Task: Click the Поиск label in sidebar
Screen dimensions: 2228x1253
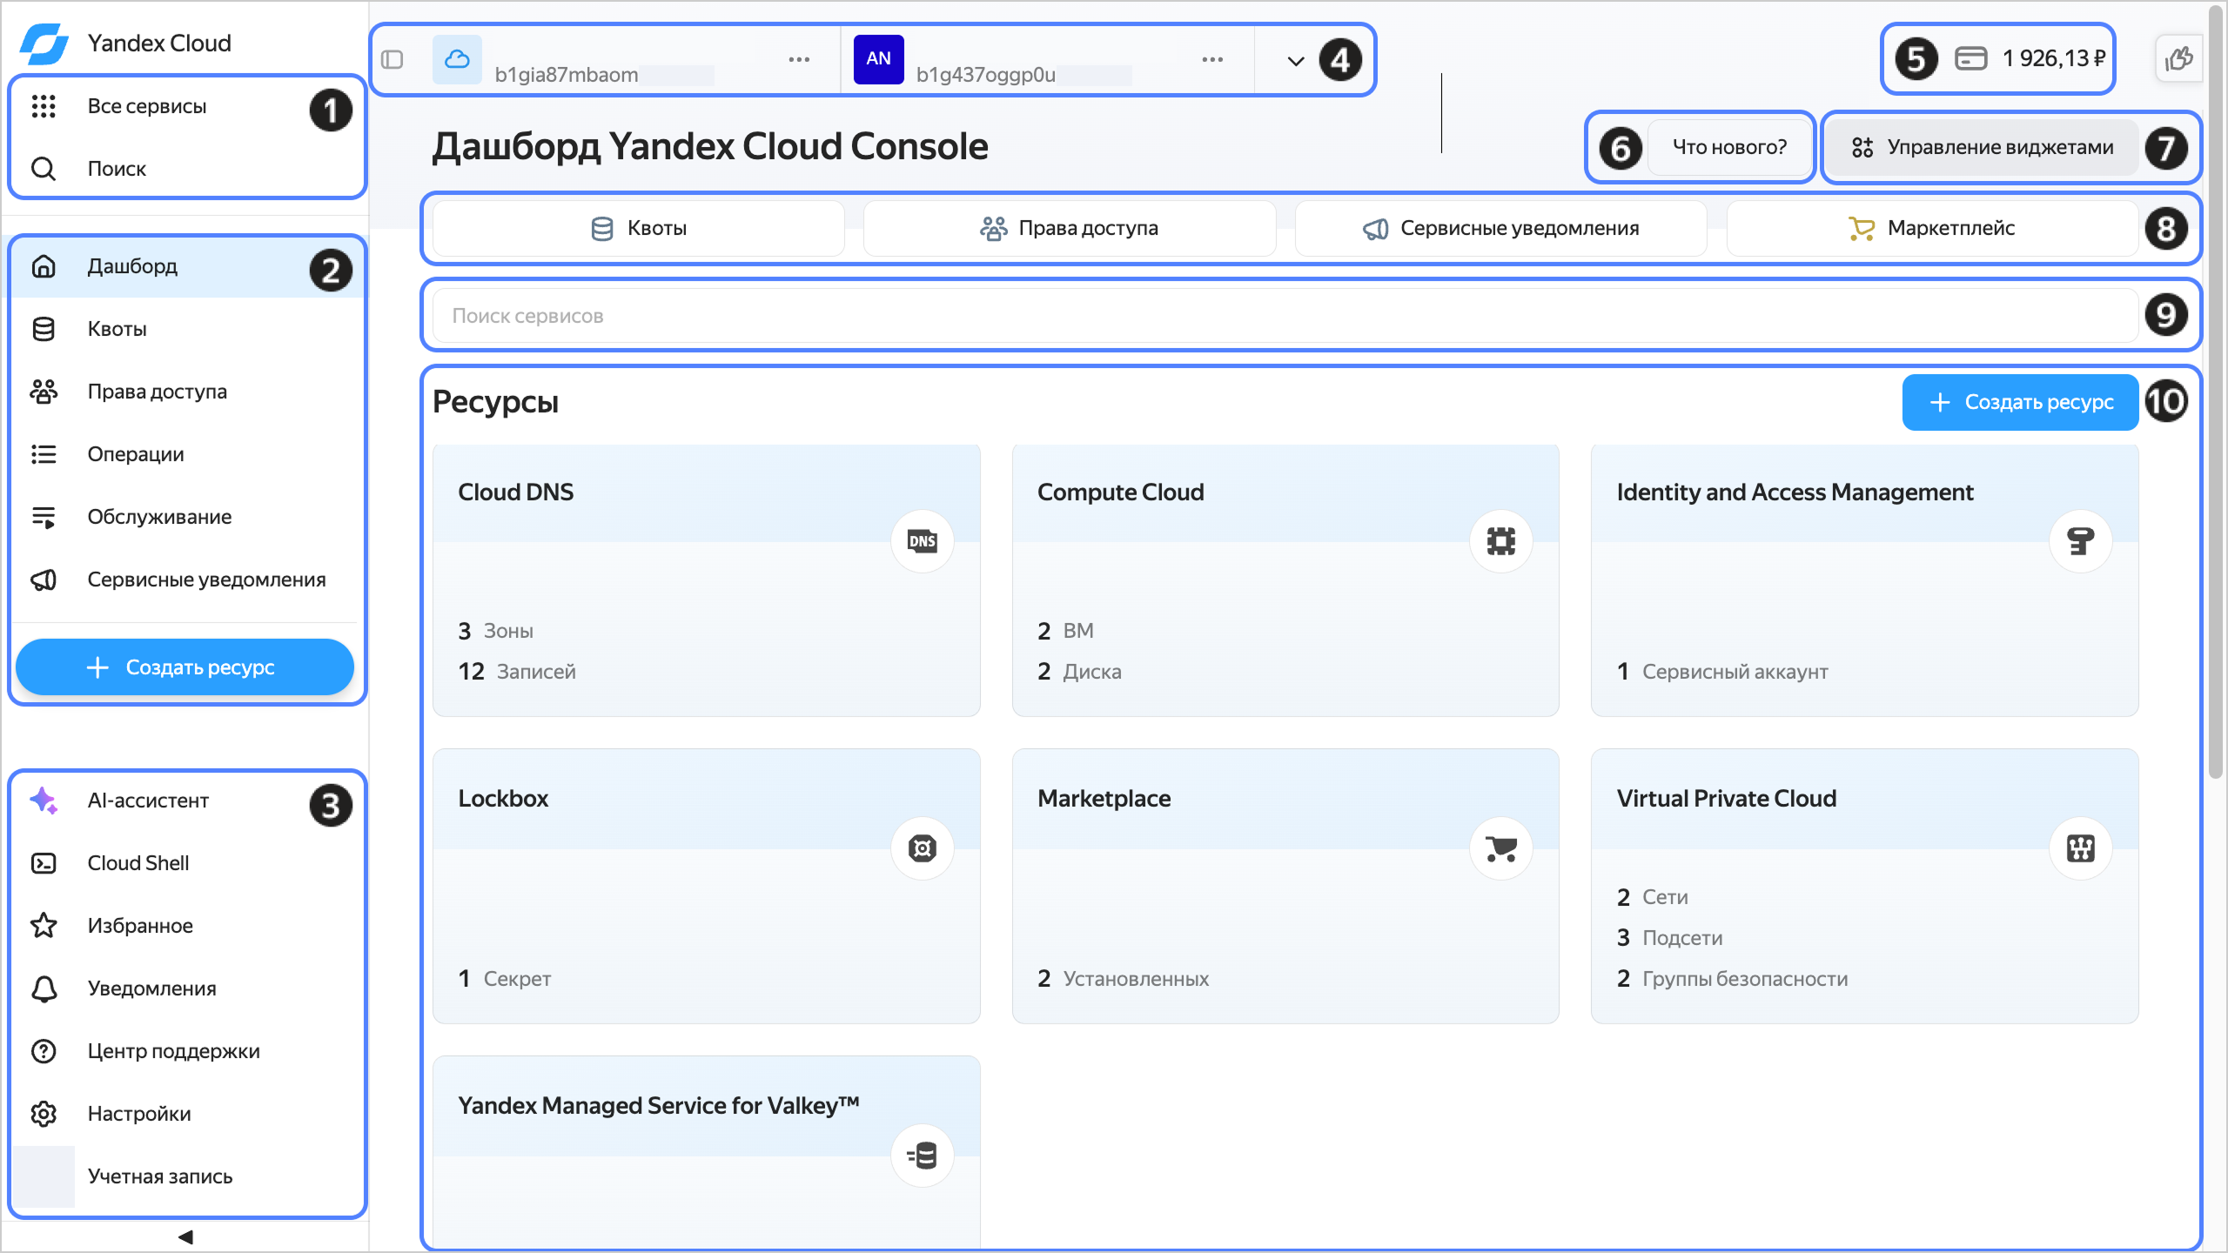Action: point(117,169)
